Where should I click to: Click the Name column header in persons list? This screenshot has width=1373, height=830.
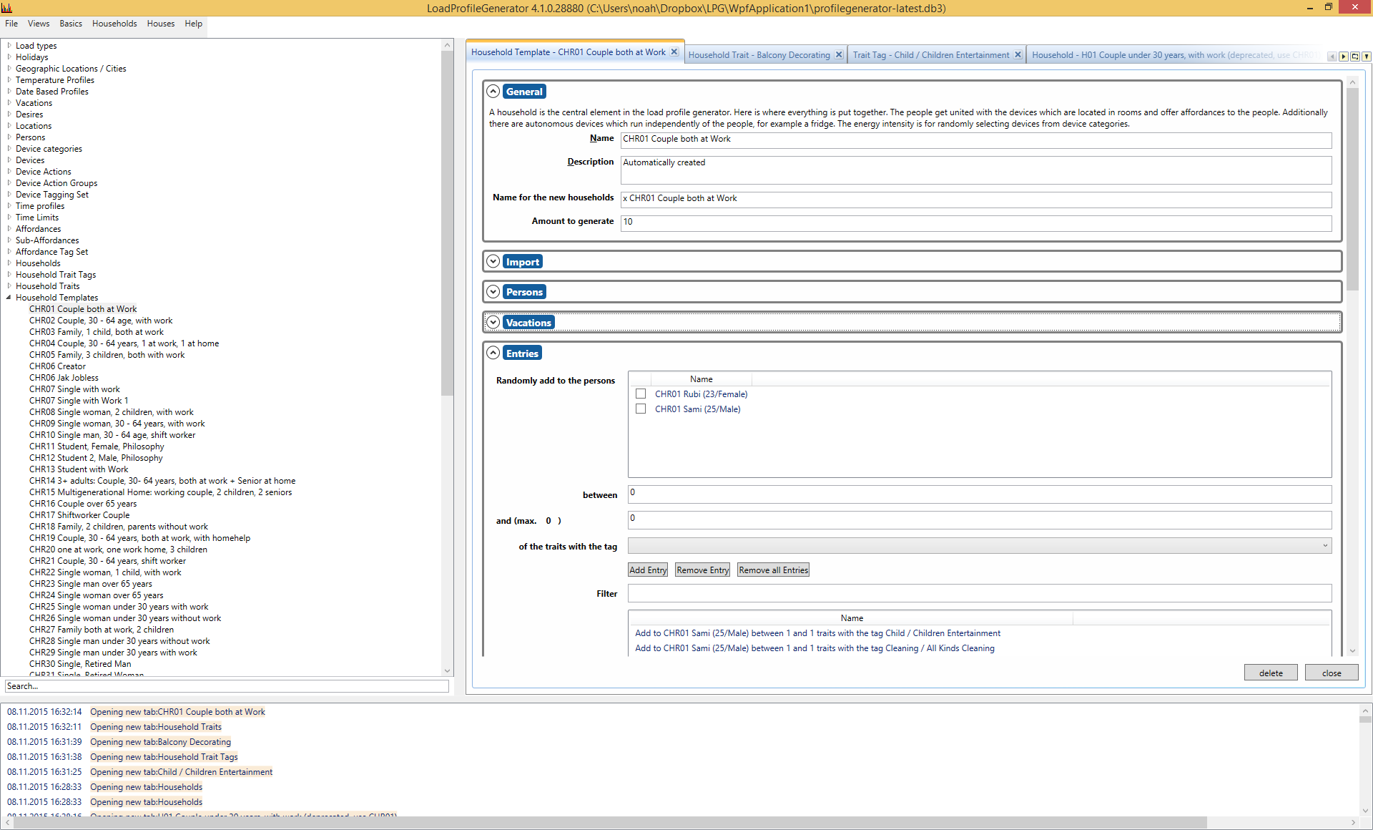[701, 379]
